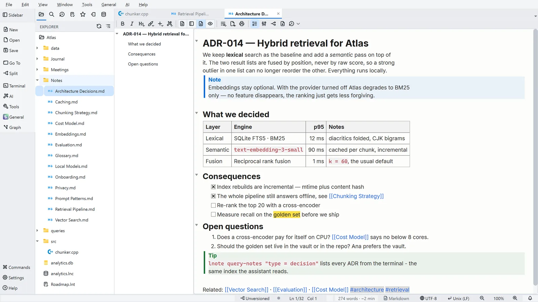Switch to preview mode with eye icon
The height and width of the screenshot is (302, 538).
coord(210,24)
